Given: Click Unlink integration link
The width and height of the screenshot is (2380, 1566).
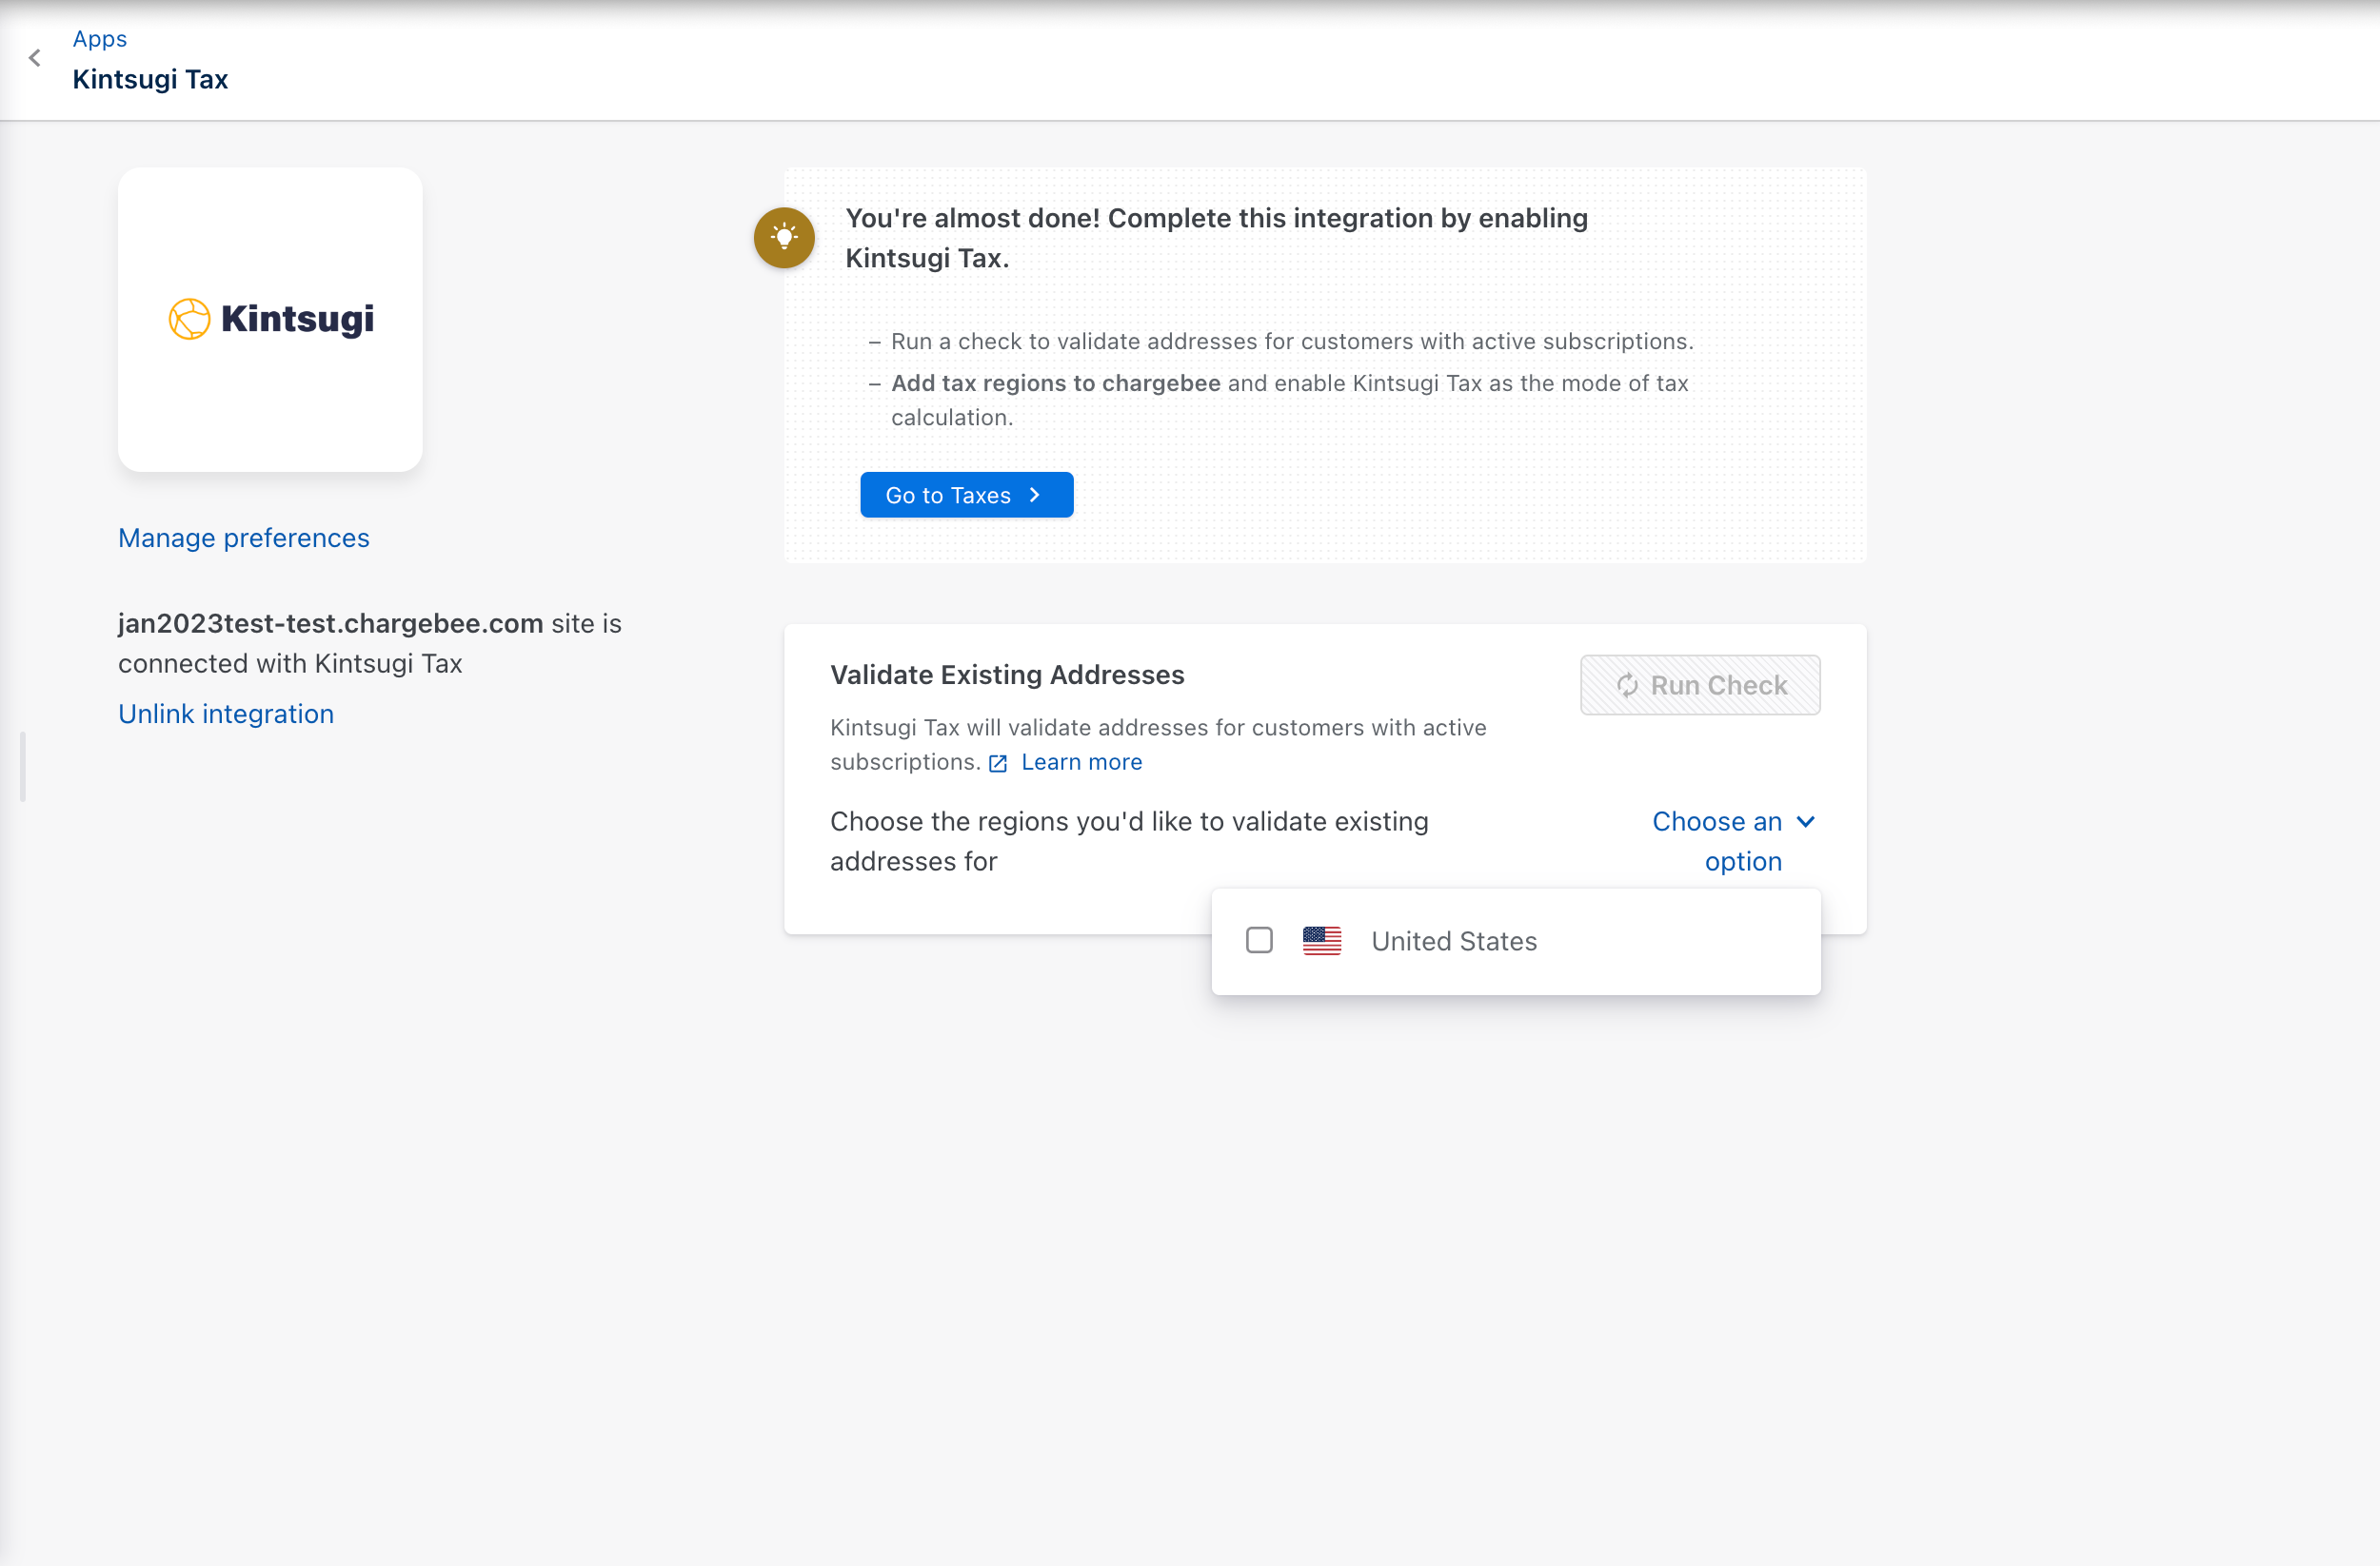Looking at the screenshot, I should coord(226,714).
